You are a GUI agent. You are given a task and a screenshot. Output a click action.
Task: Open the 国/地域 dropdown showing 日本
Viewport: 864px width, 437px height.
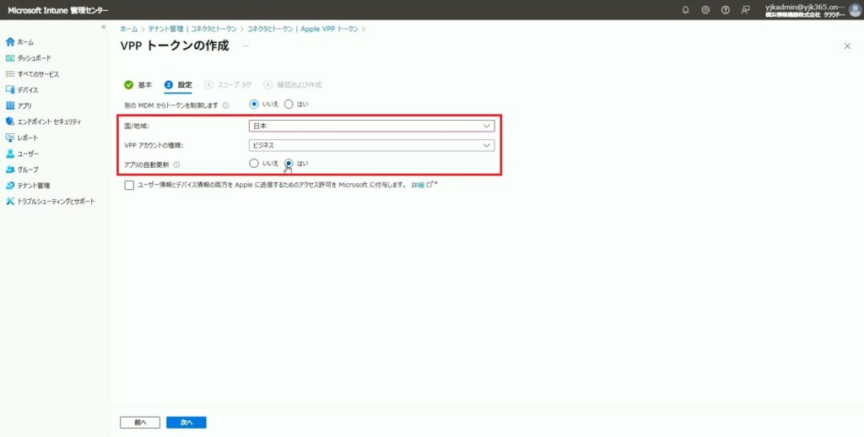371,127
